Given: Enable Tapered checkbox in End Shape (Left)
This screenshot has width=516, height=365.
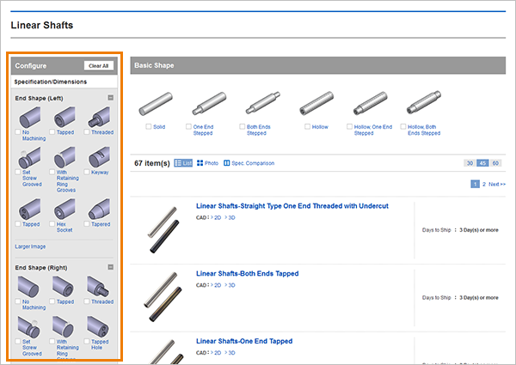Looking at the screenshot, I should click(89, 223).
